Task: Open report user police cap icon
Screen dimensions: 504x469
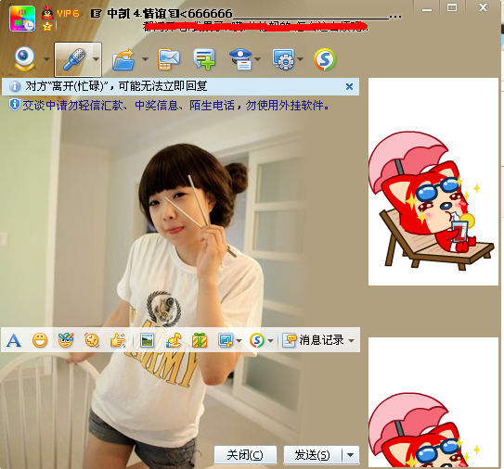Action: (x=240, y=59)
